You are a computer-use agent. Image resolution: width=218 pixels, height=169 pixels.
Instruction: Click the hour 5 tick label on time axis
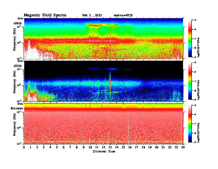click(x=57, y=147)
